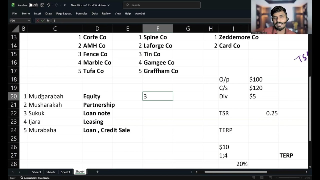
Task: Add a new sheet with plus icon
Action: tap(97, 172)
